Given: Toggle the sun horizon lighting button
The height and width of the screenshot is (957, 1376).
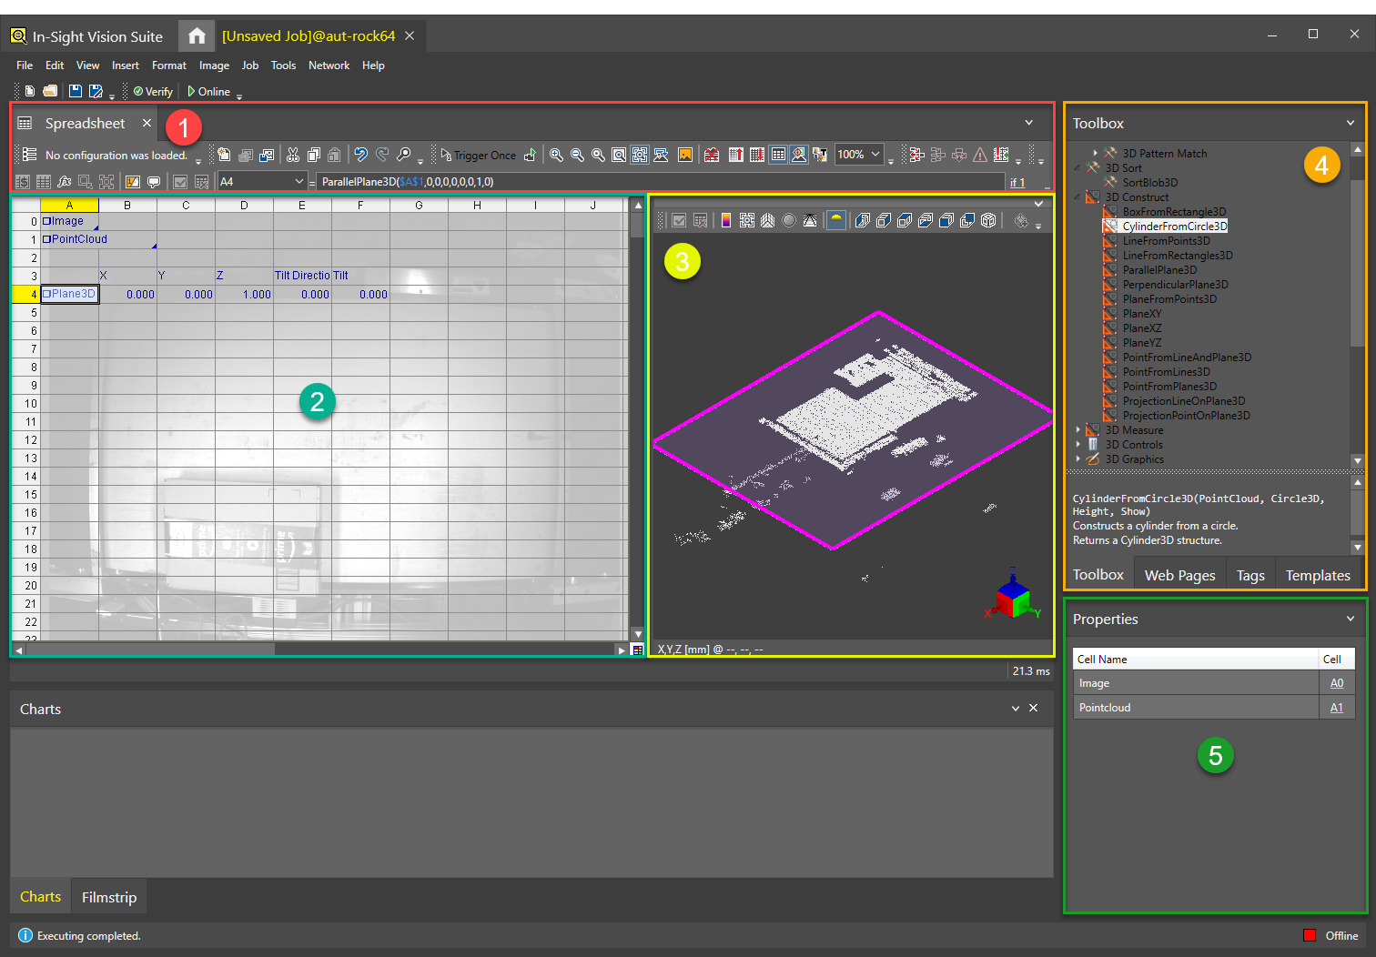Looking at the screenshot, I should coord(835,220).
